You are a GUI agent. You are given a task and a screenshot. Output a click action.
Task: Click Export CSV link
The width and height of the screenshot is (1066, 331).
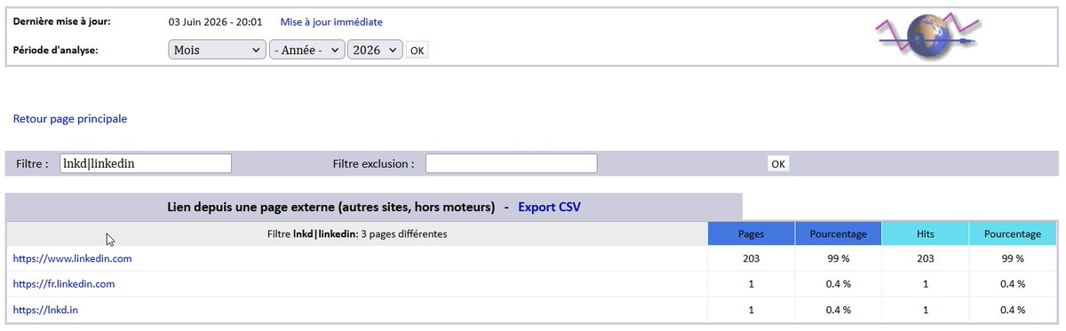pyautogui.click(x=550, y=207)
